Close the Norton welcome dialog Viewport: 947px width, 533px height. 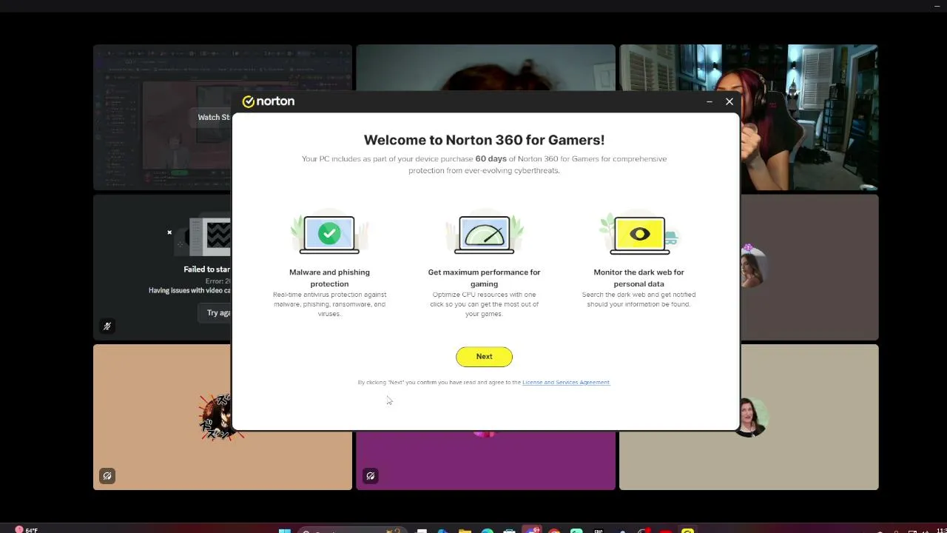729,101
